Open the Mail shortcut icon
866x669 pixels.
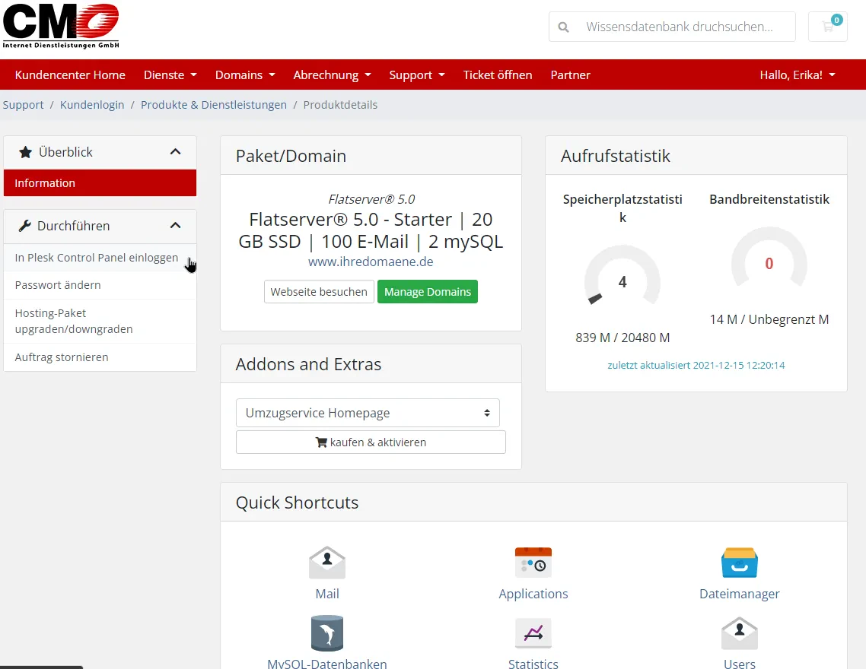click(x=327, y=563)
